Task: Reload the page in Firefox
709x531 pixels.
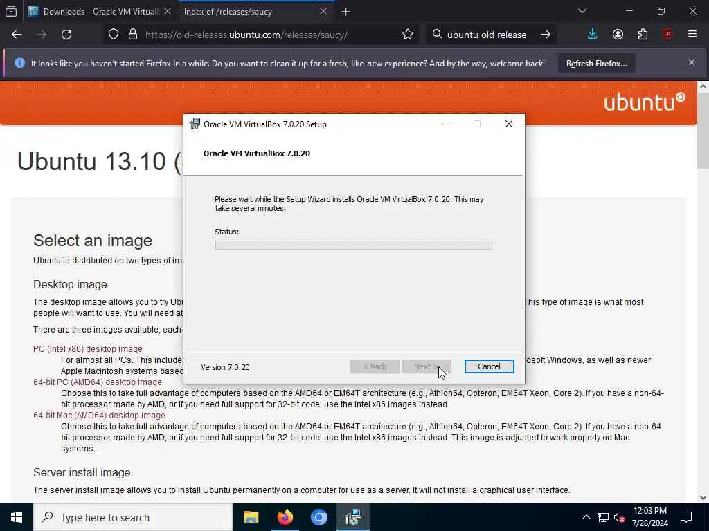Action: point(66,35)
